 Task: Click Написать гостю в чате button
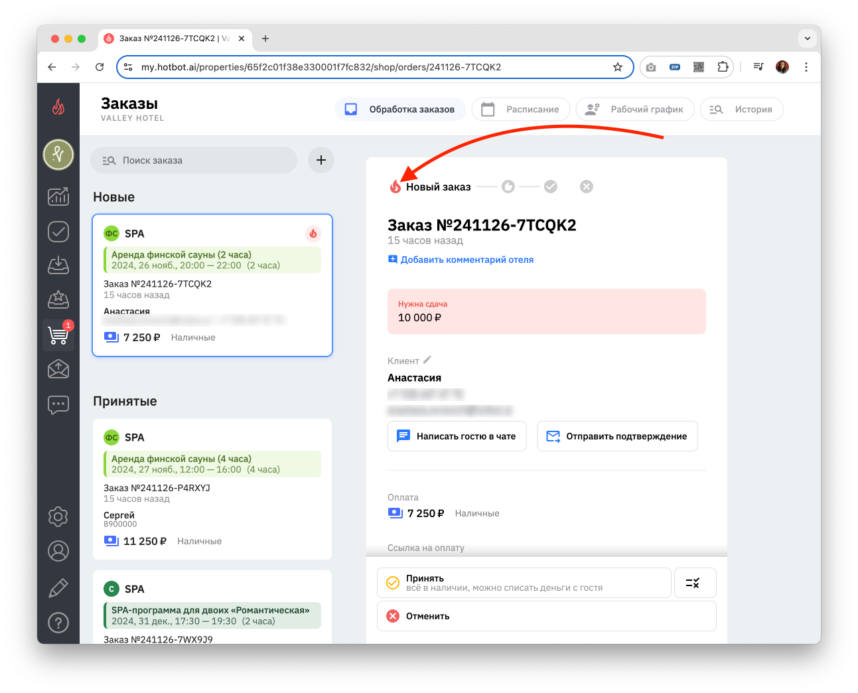[457, 436]
